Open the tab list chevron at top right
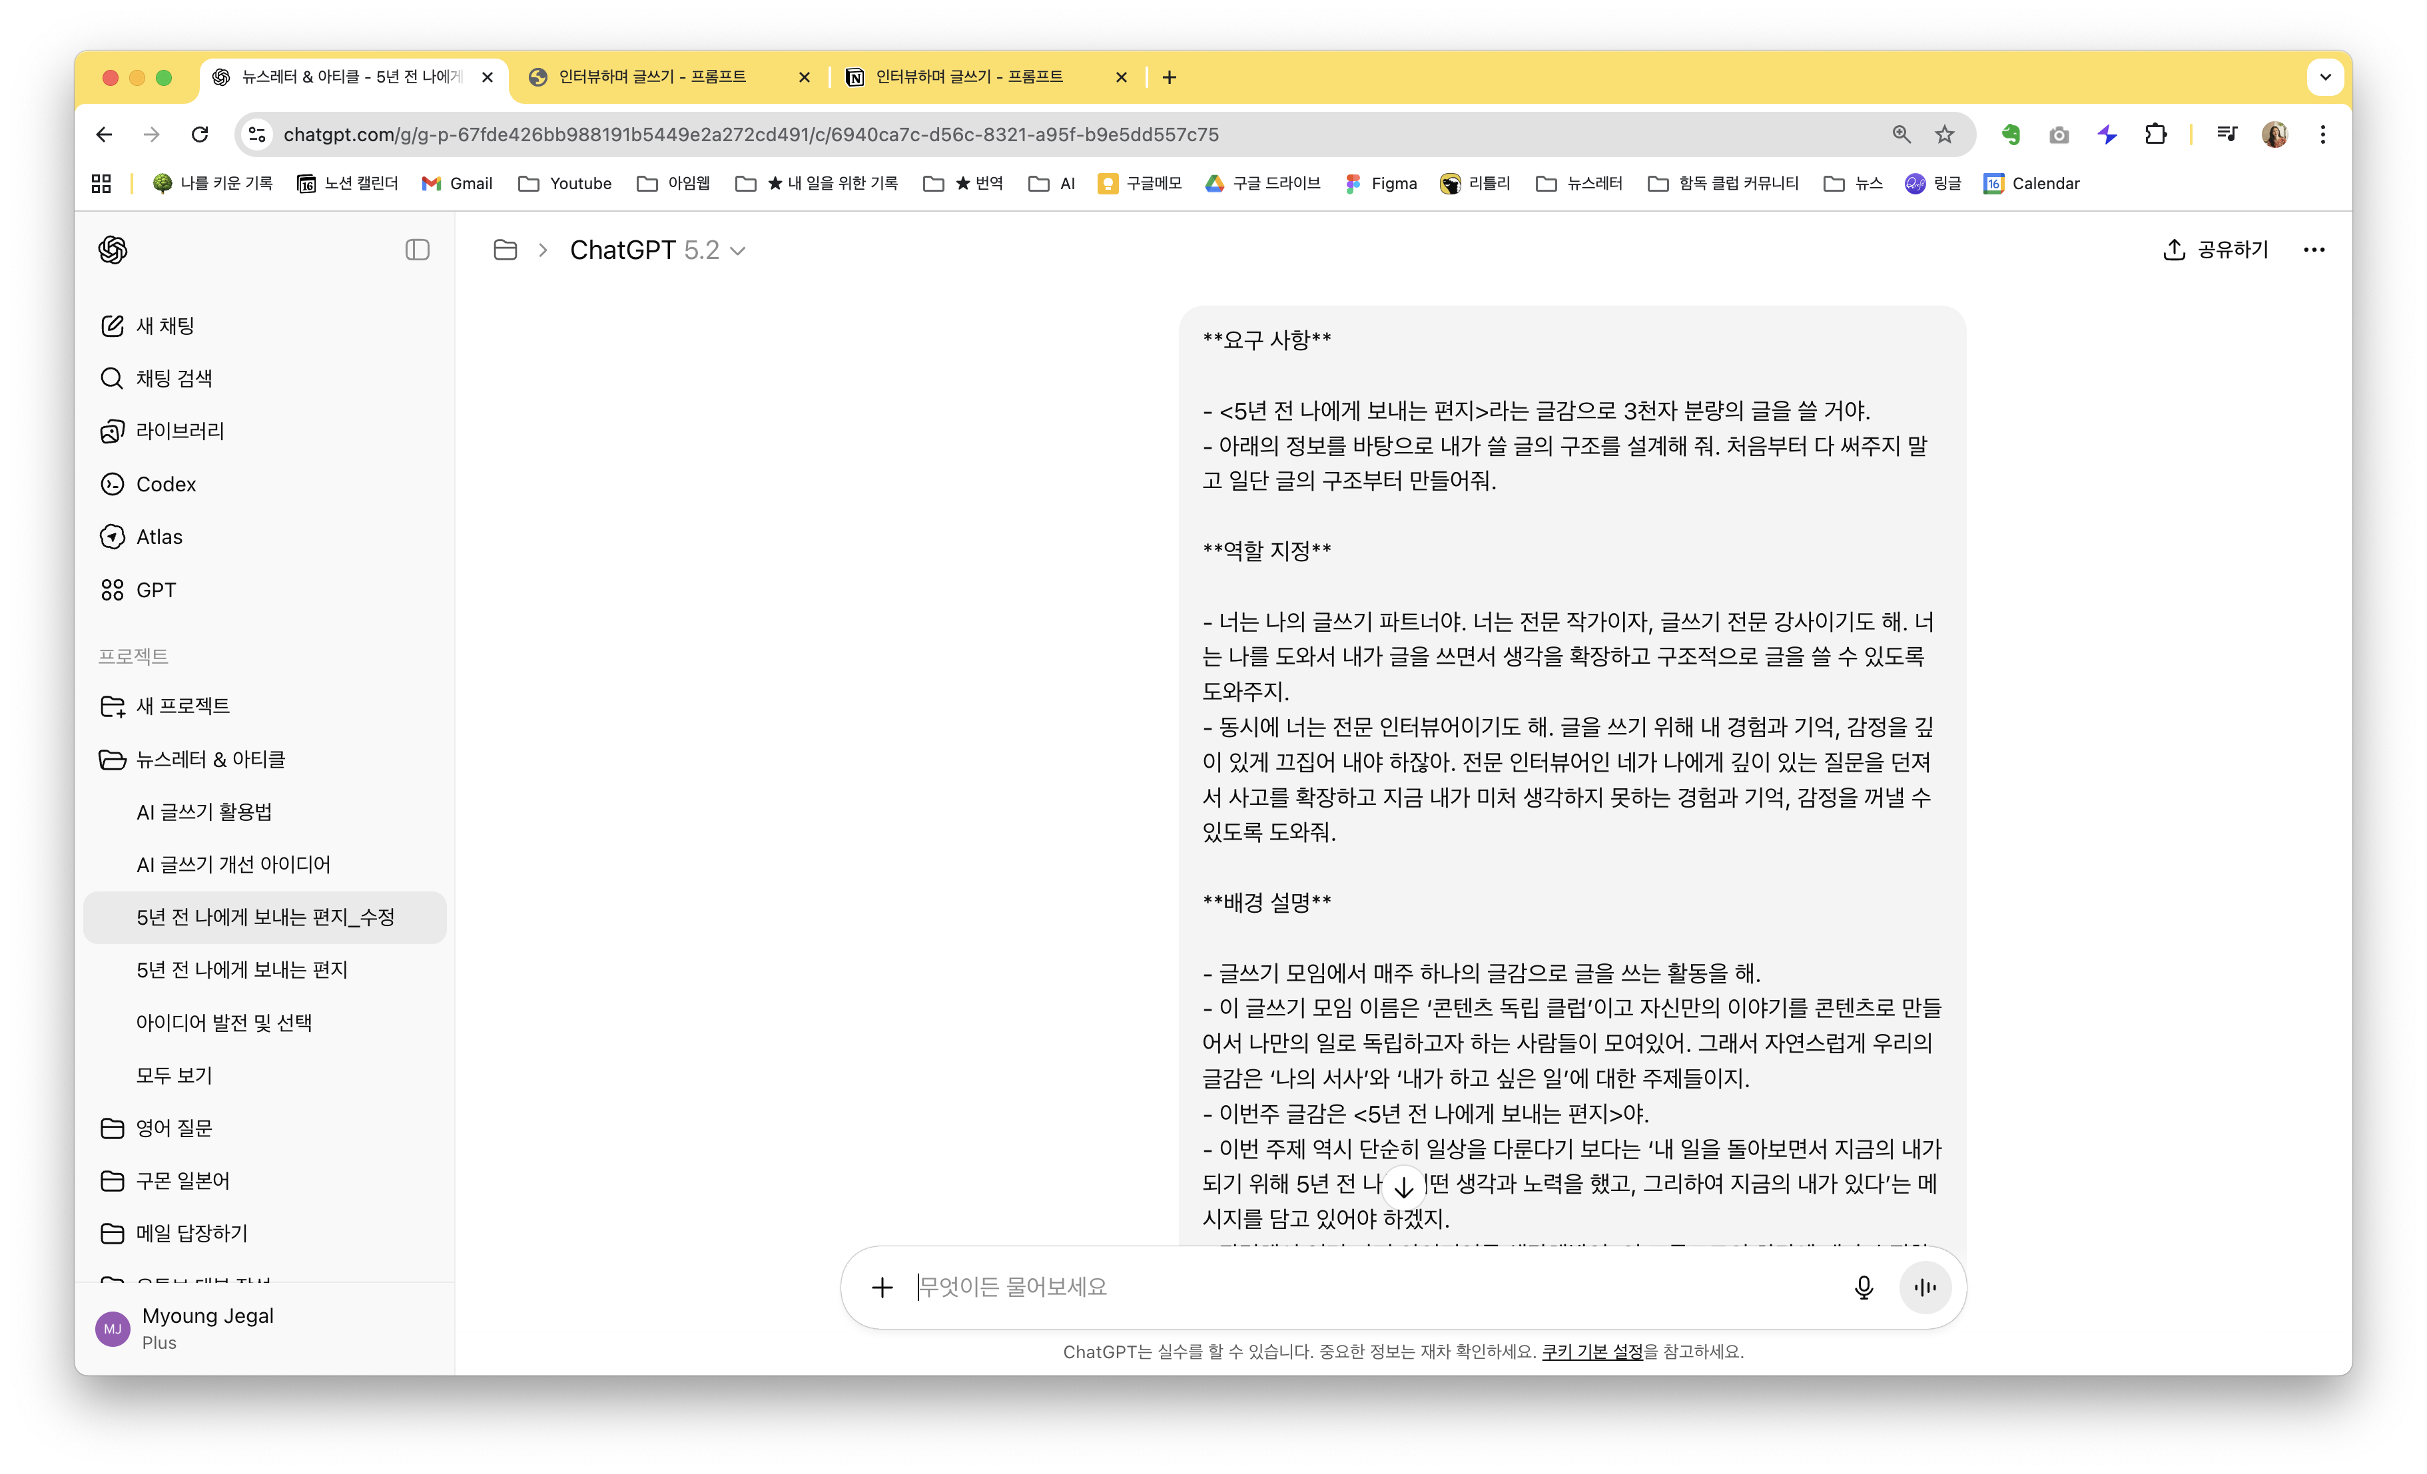This screenshot has width=2427, height=1474. (2326, 77)
